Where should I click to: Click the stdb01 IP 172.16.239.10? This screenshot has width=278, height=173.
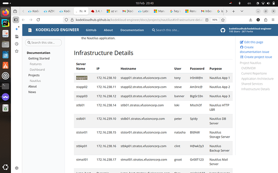(x=106, y=119)
